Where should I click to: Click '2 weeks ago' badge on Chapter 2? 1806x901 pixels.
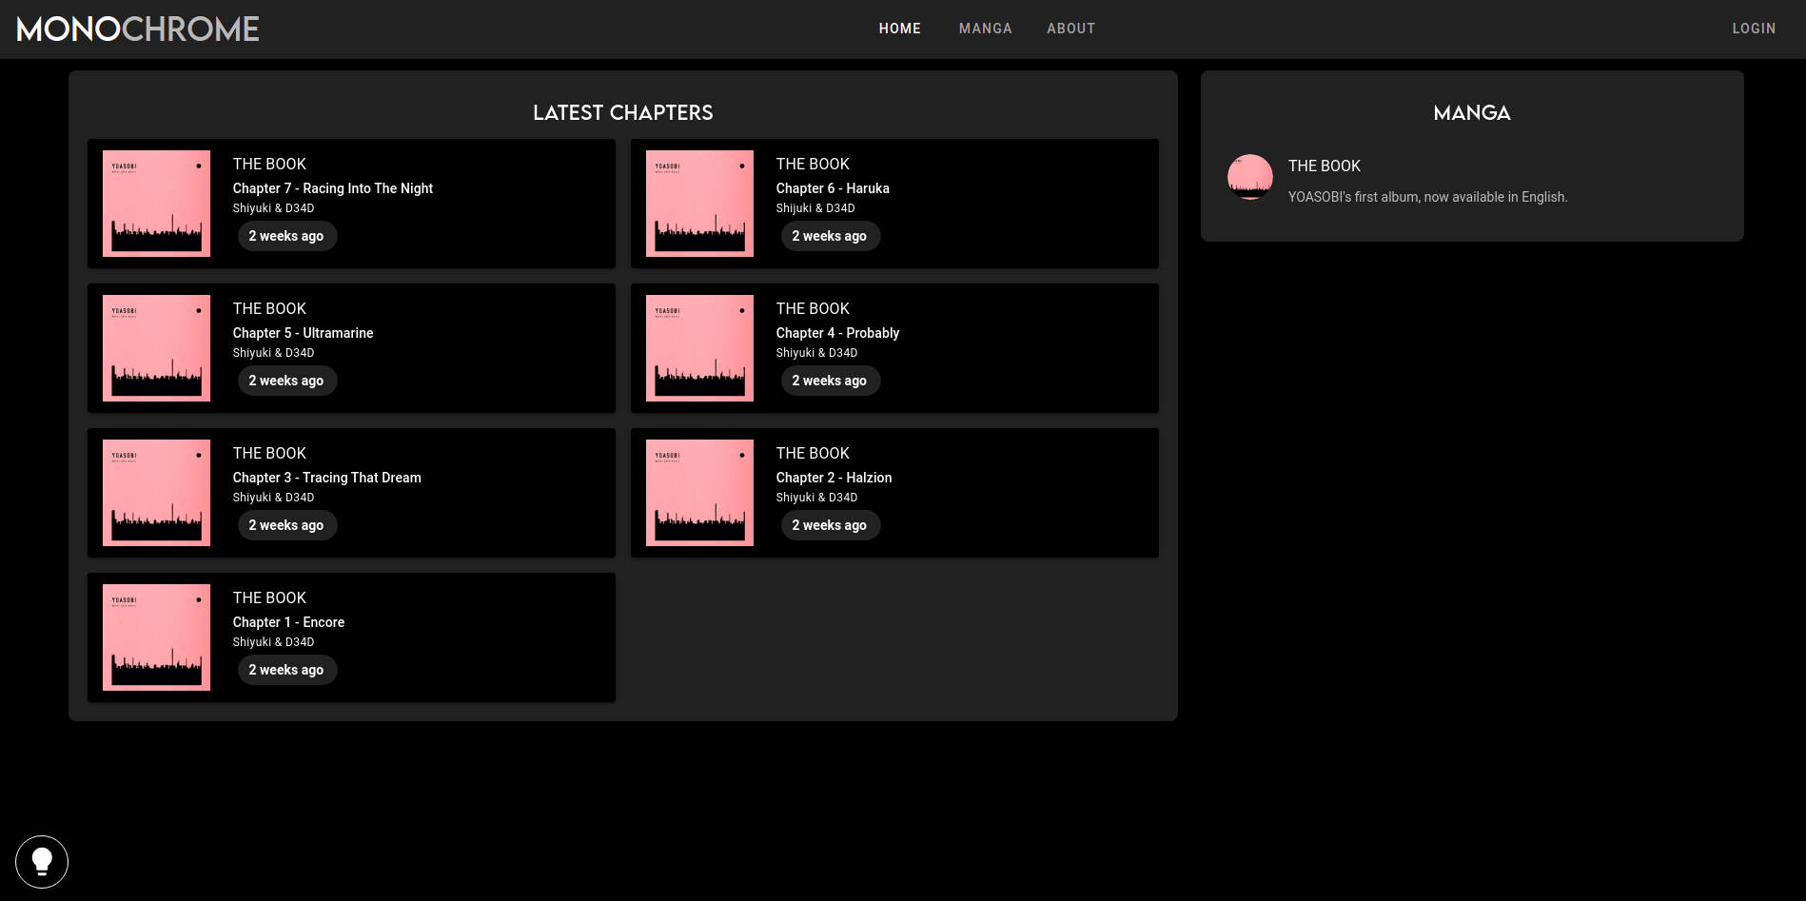pyautogui.click(x=830, y=525)
